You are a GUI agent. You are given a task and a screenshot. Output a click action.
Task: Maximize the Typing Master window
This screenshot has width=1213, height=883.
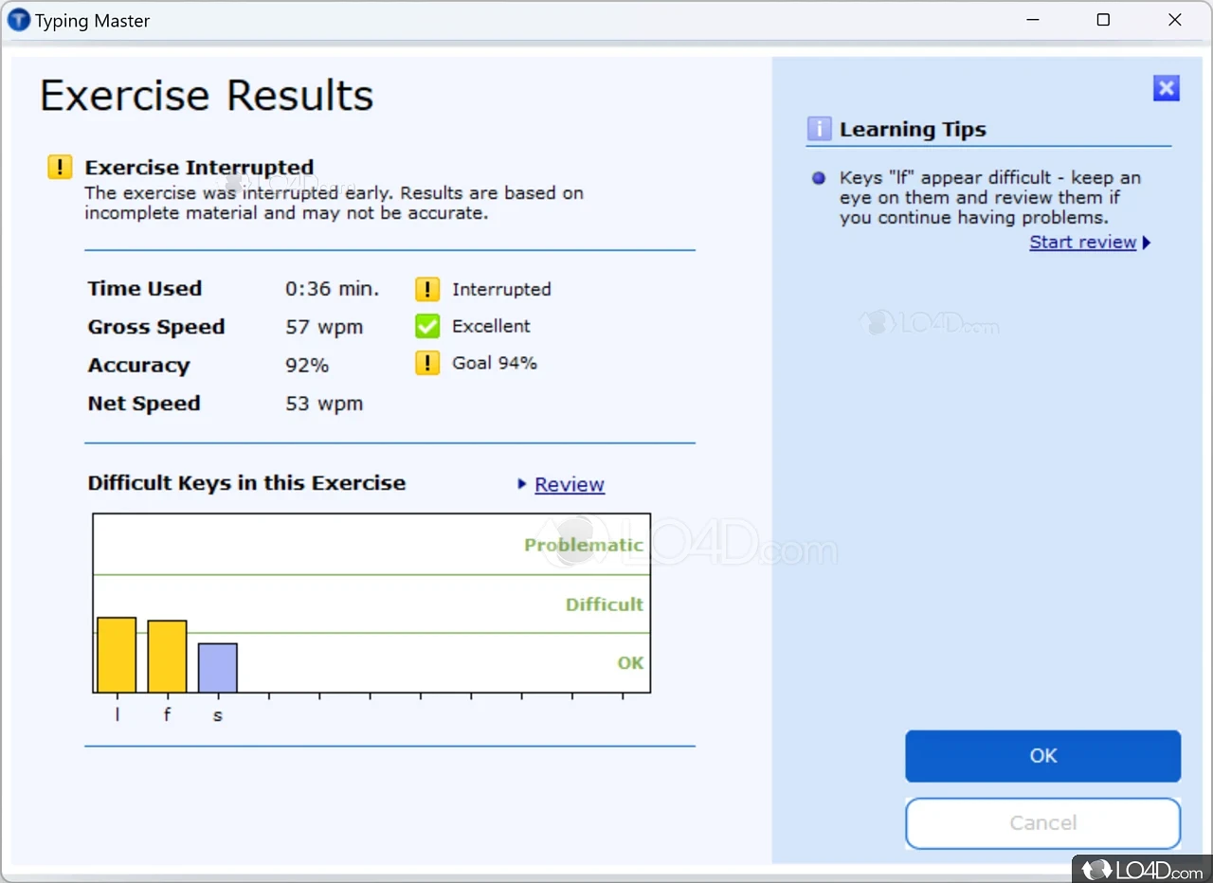pos(1103,20)
